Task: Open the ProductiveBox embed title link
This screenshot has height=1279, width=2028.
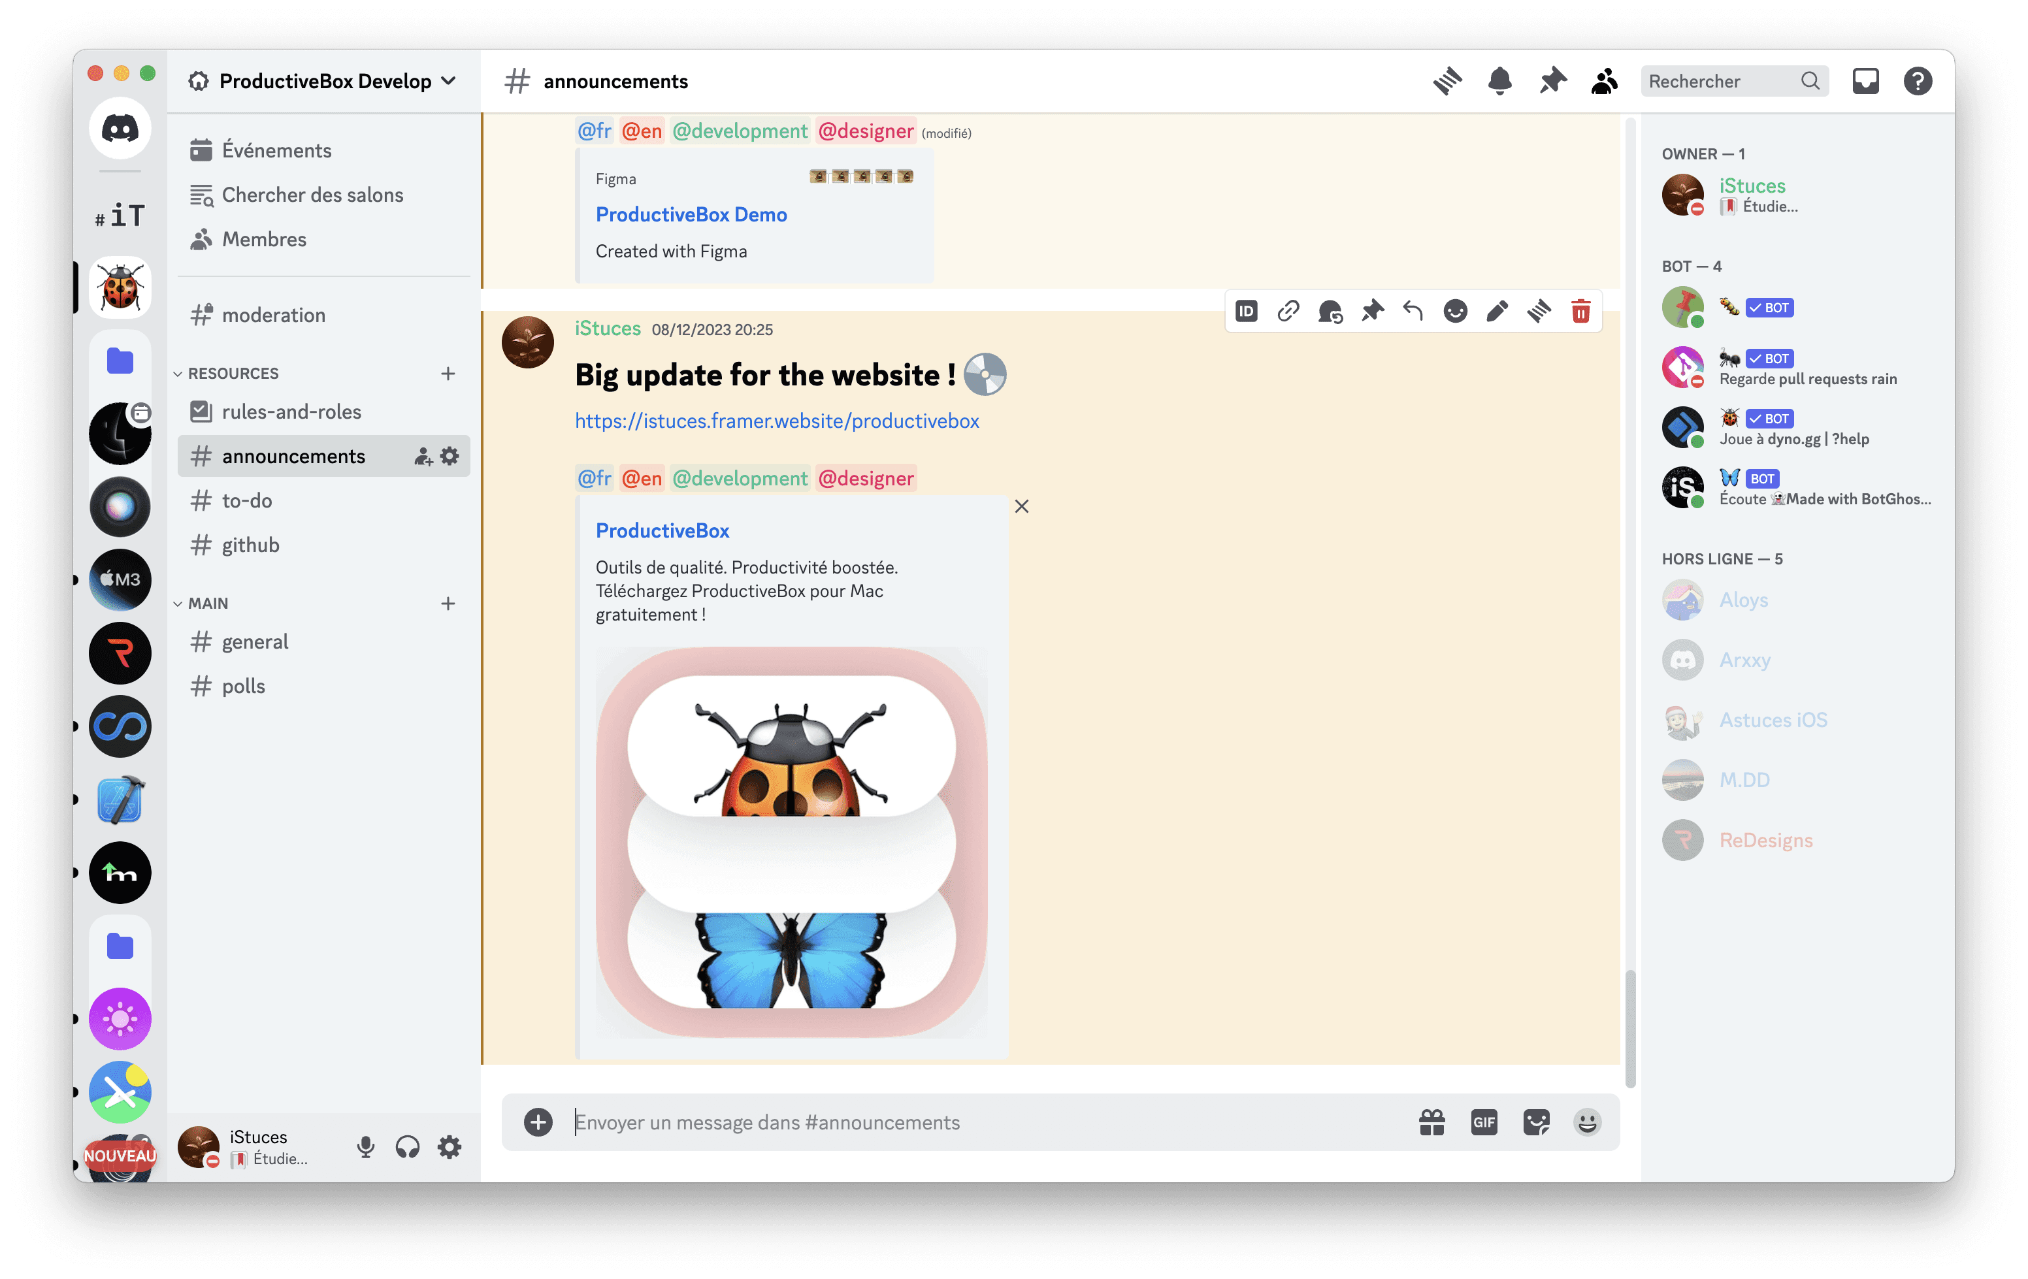Action: (662, 530)
